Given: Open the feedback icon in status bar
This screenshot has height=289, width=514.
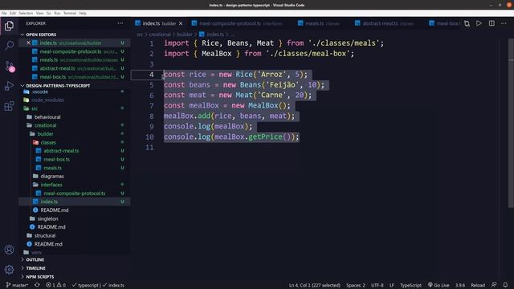Looking at the screenshot, I should 494,285.
